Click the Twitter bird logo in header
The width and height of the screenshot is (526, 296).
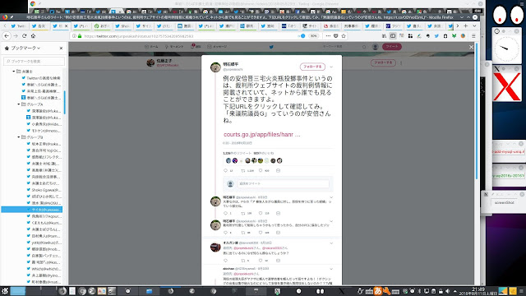coord(271,47)
